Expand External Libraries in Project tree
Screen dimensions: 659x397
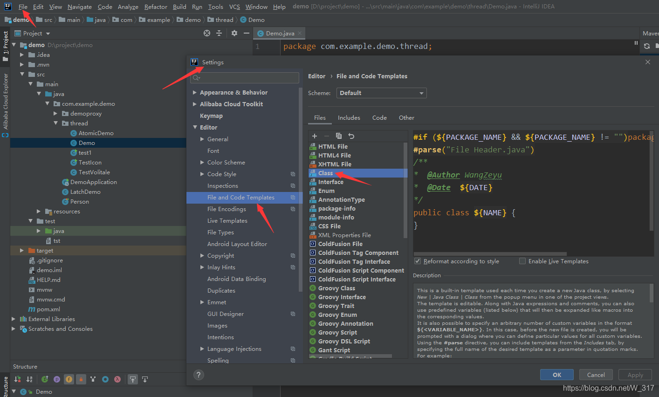(x=14, y=319)
